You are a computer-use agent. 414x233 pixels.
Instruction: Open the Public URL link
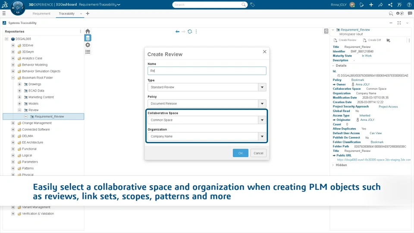click(373, 160)
